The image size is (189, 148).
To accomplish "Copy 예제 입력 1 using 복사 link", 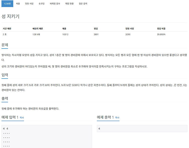I will [x=22, y=117].
